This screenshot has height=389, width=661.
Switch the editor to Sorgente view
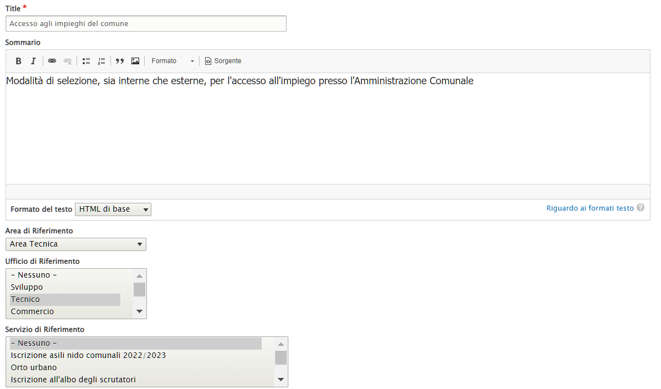(223, 61)
